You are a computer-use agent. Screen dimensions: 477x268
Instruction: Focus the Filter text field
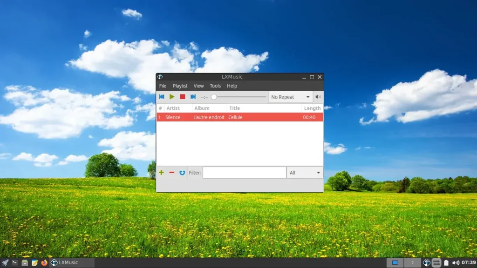245,173
